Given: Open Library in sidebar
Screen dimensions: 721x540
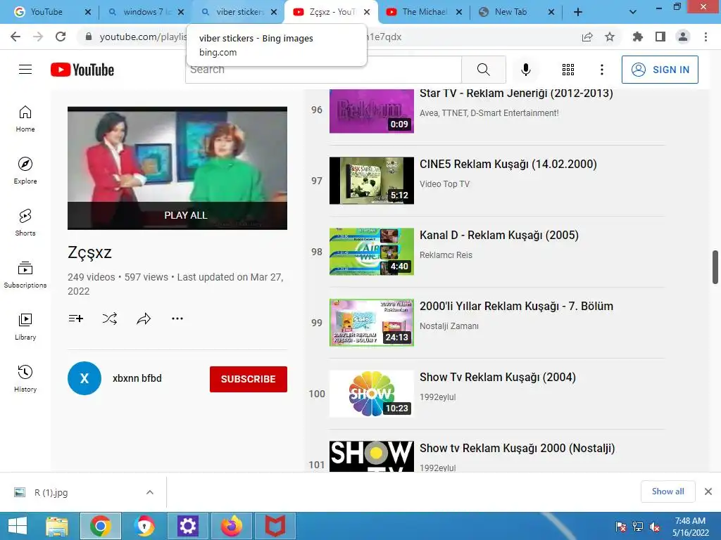Looking at the screenshot, I should [x=25, y=326].
